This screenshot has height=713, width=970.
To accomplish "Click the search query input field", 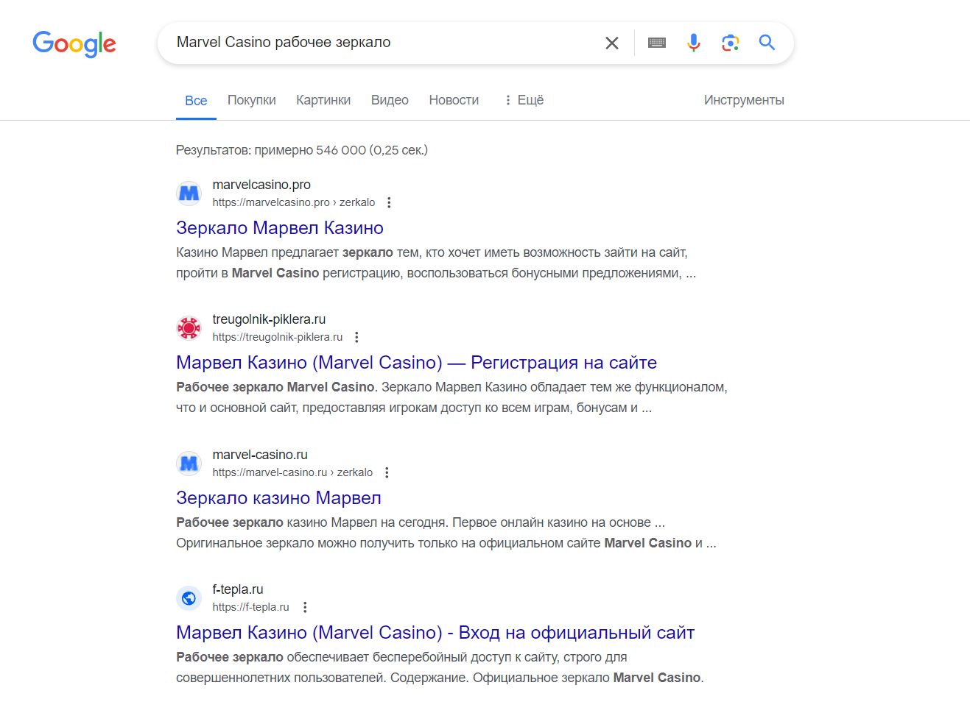I will click(x=383, y=43).
